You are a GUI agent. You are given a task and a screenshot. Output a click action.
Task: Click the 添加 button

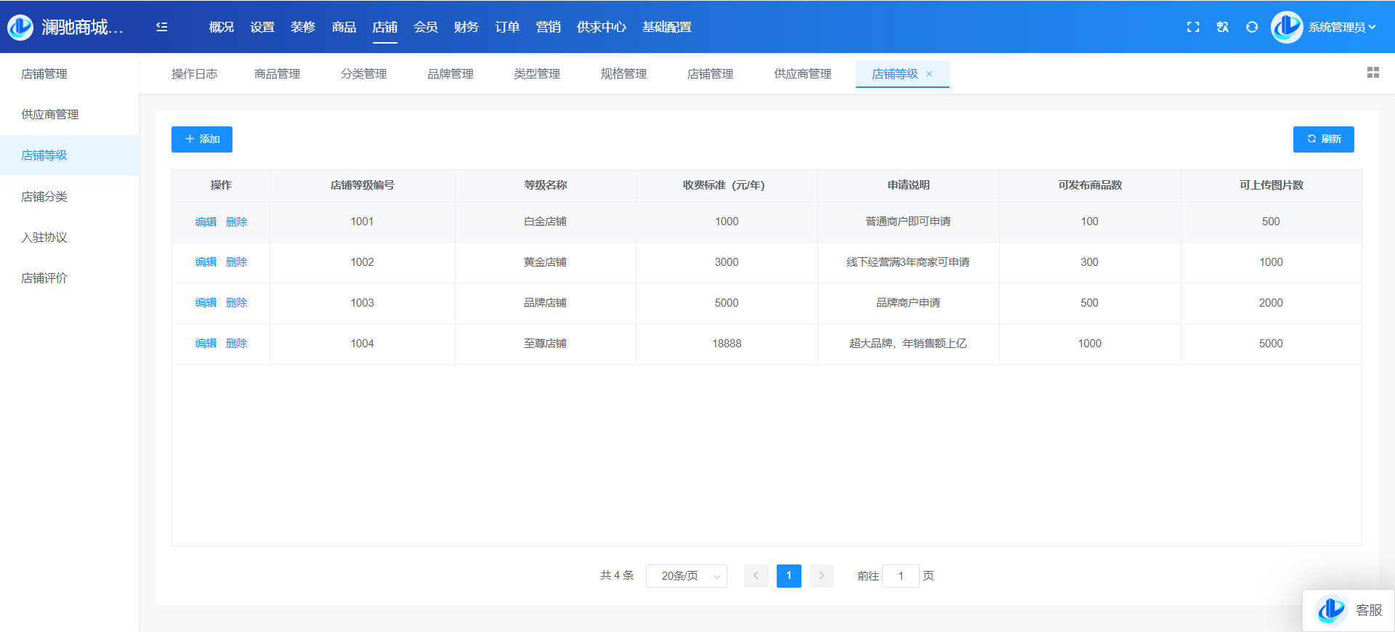click(x=201, y=139)
